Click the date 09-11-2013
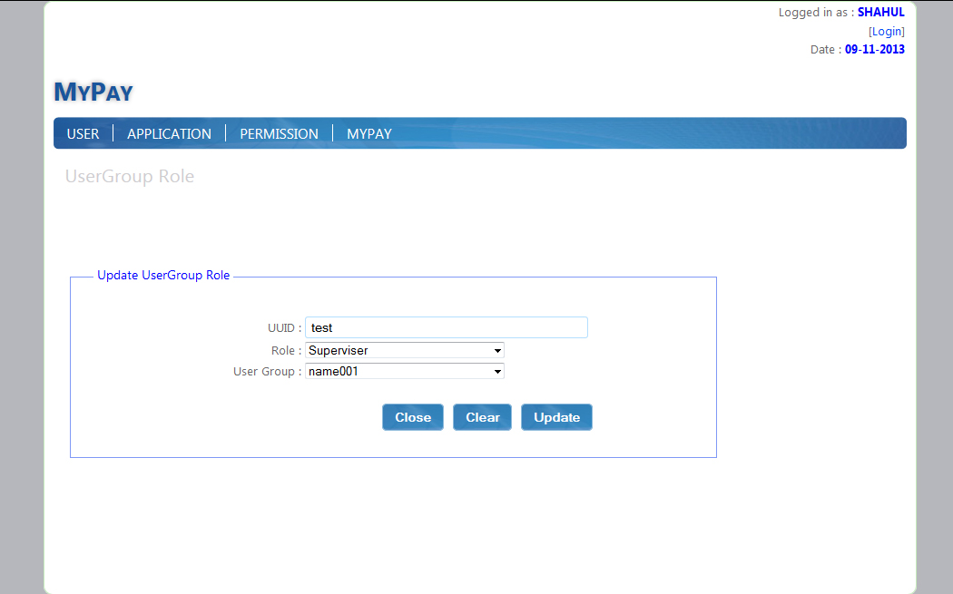Image resolution: width=953 pixels, height=594 pixels. pos(875,49)
